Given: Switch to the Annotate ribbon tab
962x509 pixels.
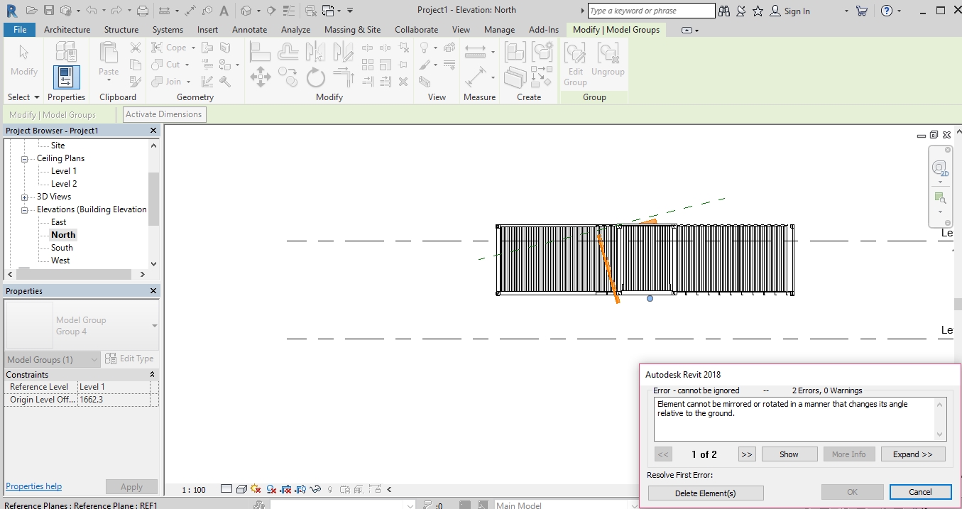Looking at the screenshot, I should pyautogui.click(x=249, y=30).
